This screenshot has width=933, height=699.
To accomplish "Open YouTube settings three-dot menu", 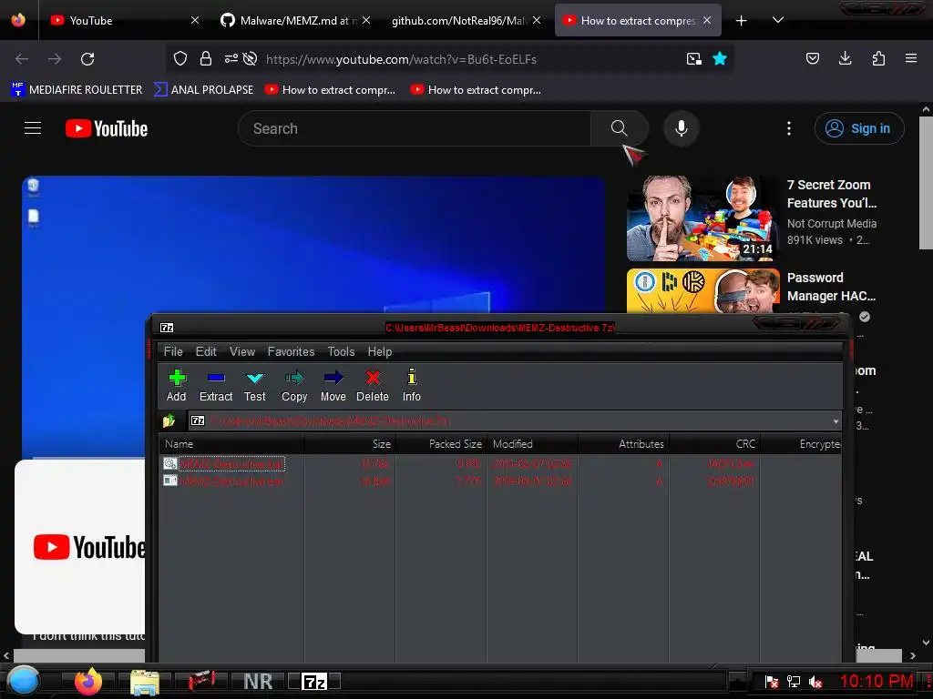I will coord(789,128).
